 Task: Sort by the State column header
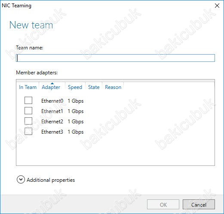(94, 87)
